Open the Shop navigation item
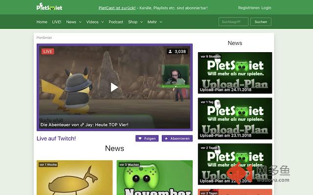 pyautogui.click(x=133, y=22)
